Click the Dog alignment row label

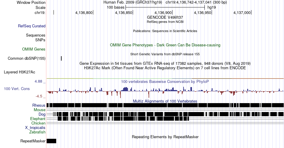[42, 114]
